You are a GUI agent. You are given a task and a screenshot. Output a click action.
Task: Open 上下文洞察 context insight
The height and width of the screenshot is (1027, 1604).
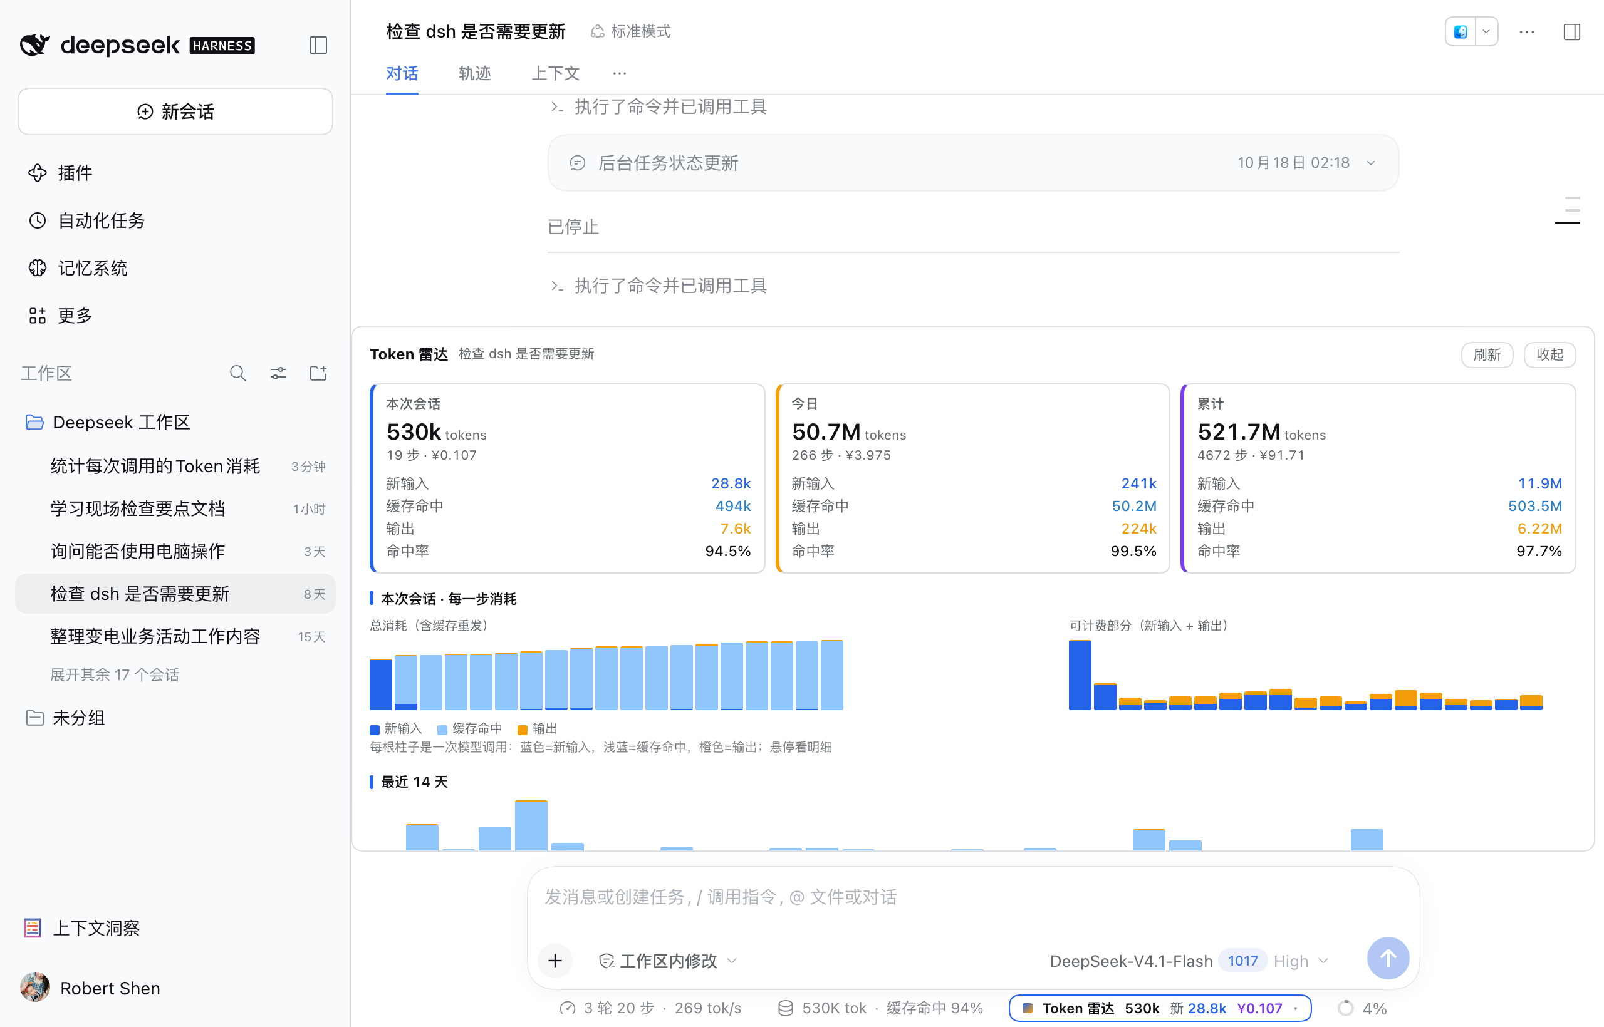82,927
